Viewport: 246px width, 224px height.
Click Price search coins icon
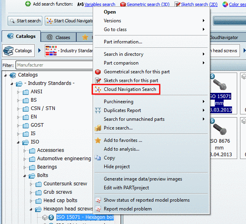tap(98, 128)
